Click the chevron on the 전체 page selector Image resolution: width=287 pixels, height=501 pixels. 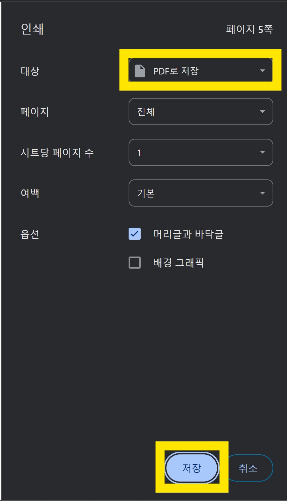[262, 111]
